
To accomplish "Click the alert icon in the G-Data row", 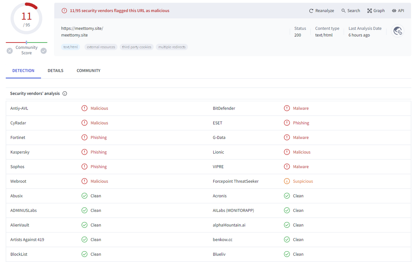I will tap(287, 137).
